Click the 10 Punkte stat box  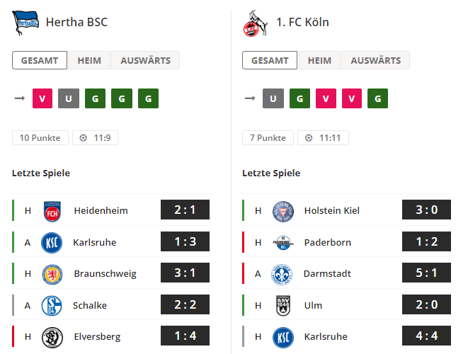pos(40,137)
